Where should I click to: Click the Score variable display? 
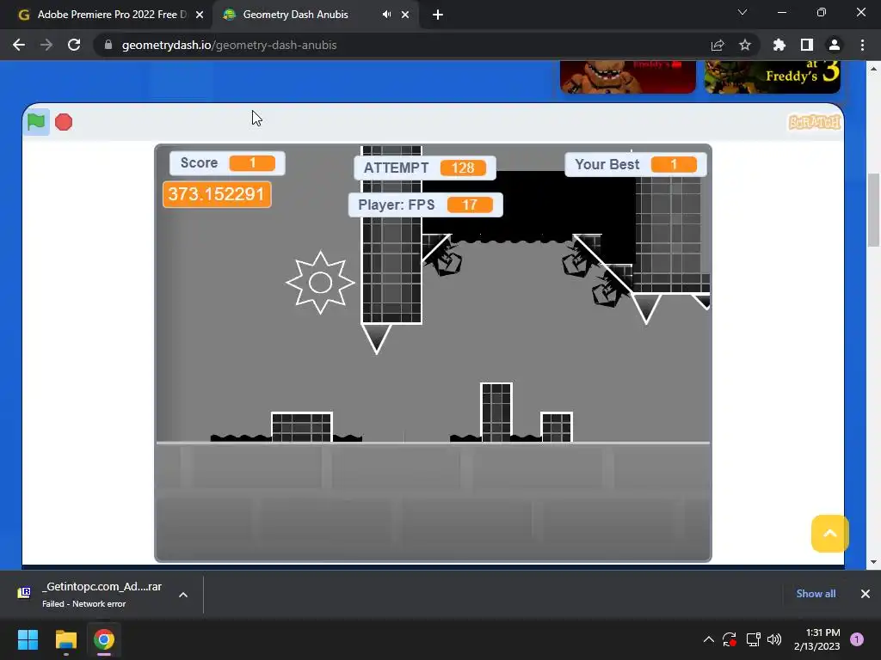pos(227,162)
